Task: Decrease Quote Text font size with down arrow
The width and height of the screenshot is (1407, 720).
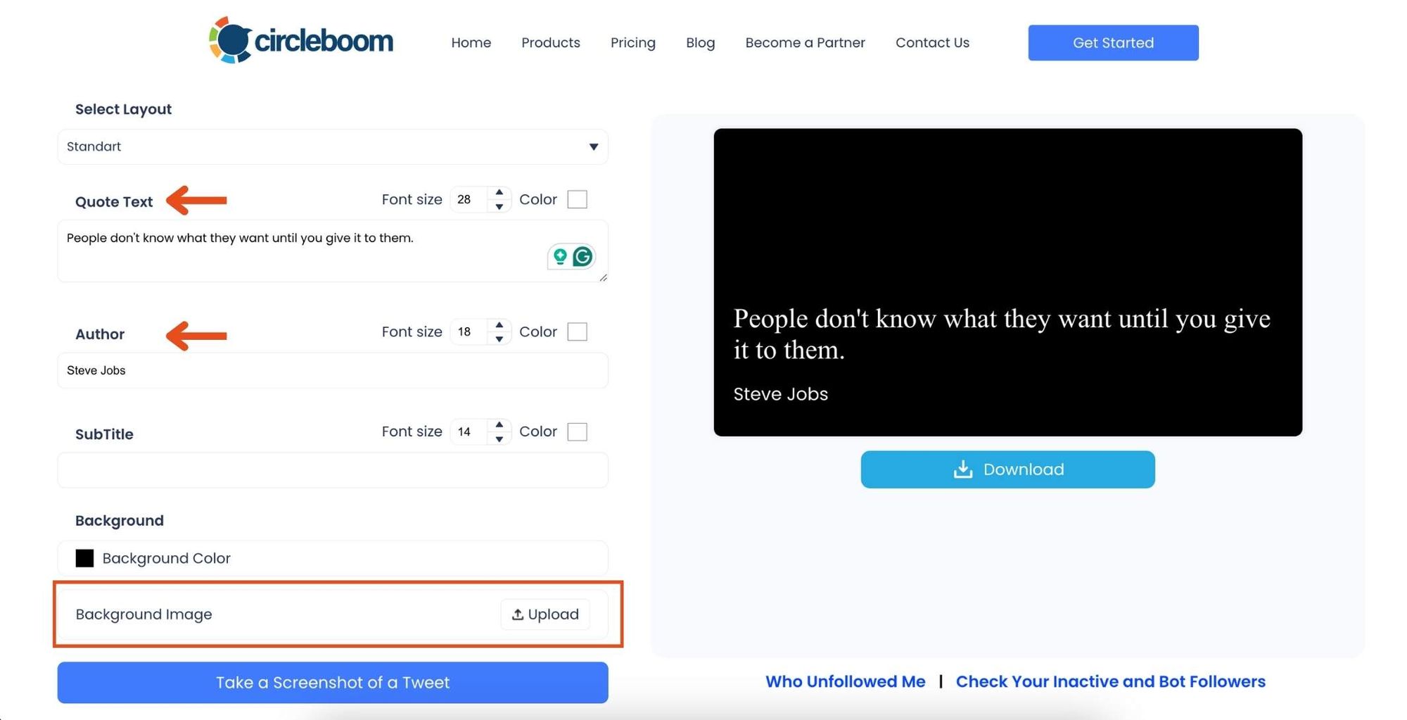Action: pos(499,206)
